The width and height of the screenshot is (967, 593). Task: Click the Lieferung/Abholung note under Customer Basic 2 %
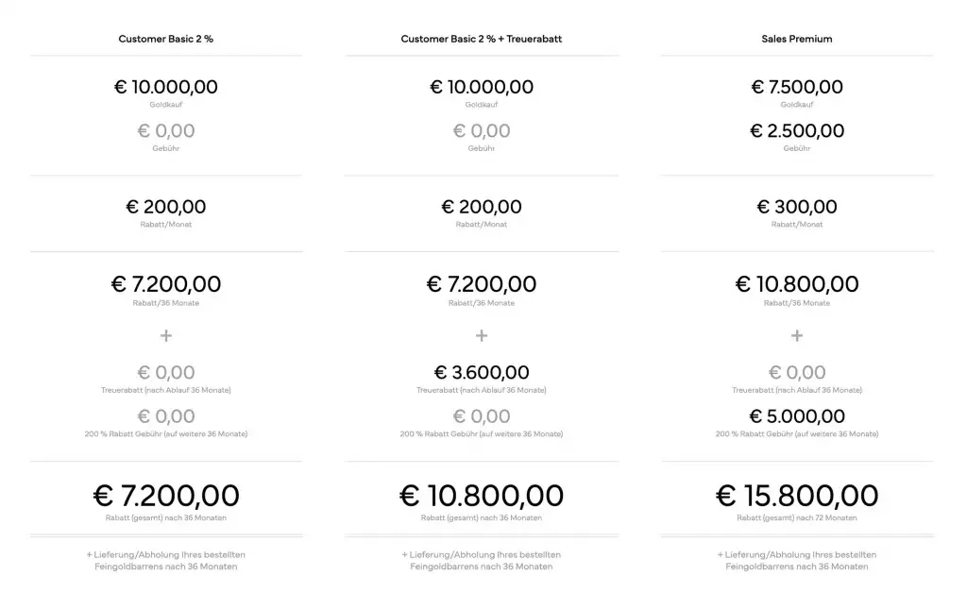pyautogui.click(x=166, y=561)
